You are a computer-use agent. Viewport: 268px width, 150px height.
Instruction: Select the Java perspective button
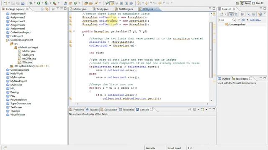pos(245,3)
